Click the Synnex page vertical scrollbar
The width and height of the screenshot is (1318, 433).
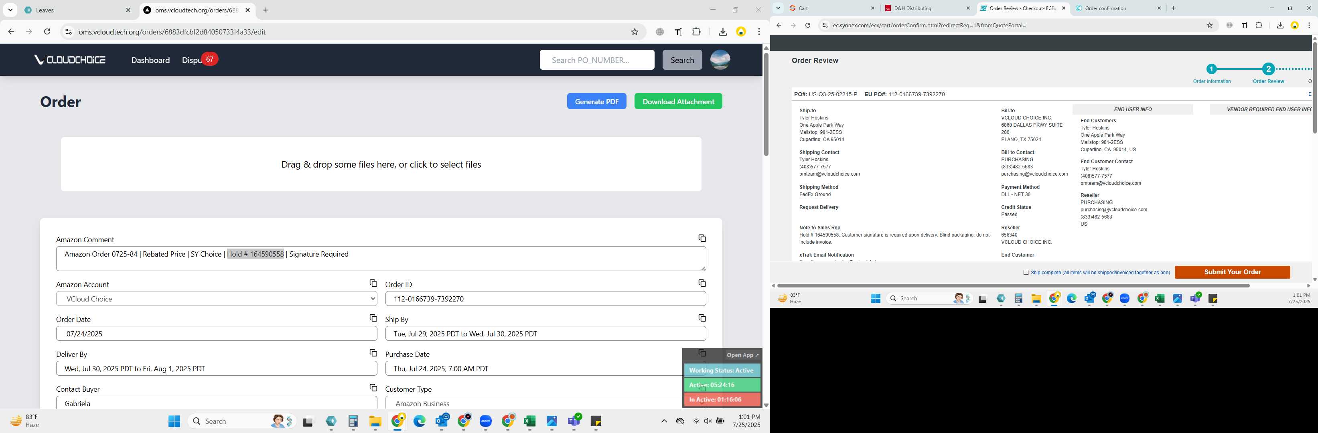tap(1314, 87)
